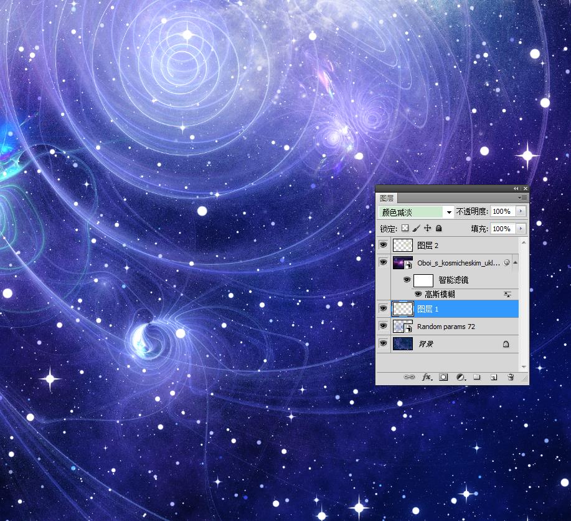
Task: Hide Random params 72 layer
Action: 383,325
